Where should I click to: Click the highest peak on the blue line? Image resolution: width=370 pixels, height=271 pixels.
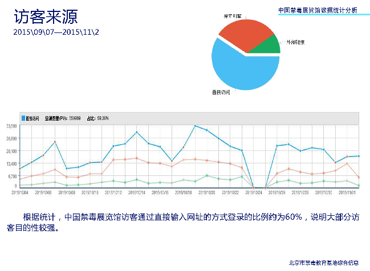click(x=195, y=126)
